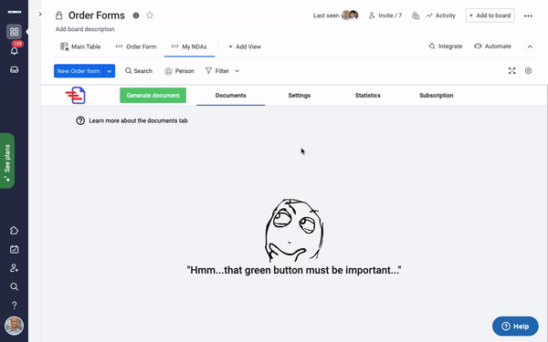Click the guests icon beside Invite
Screen dimensions: 548x342
416,16
